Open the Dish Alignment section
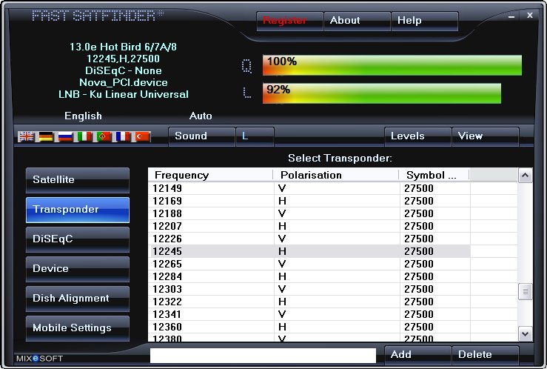Screen dimensions: 547x369 coord(78,299)
